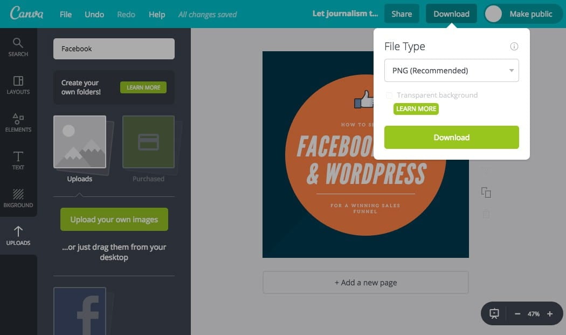Open the Bkground panel
The image size is (566, 335).
coord(18,198)
